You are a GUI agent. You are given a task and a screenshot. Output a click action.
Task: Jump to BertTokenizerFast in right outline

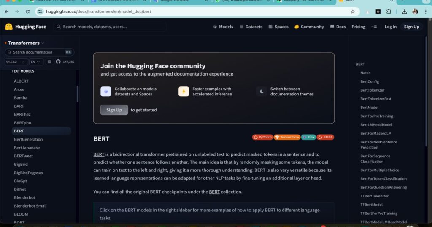[x=376, y=99]
